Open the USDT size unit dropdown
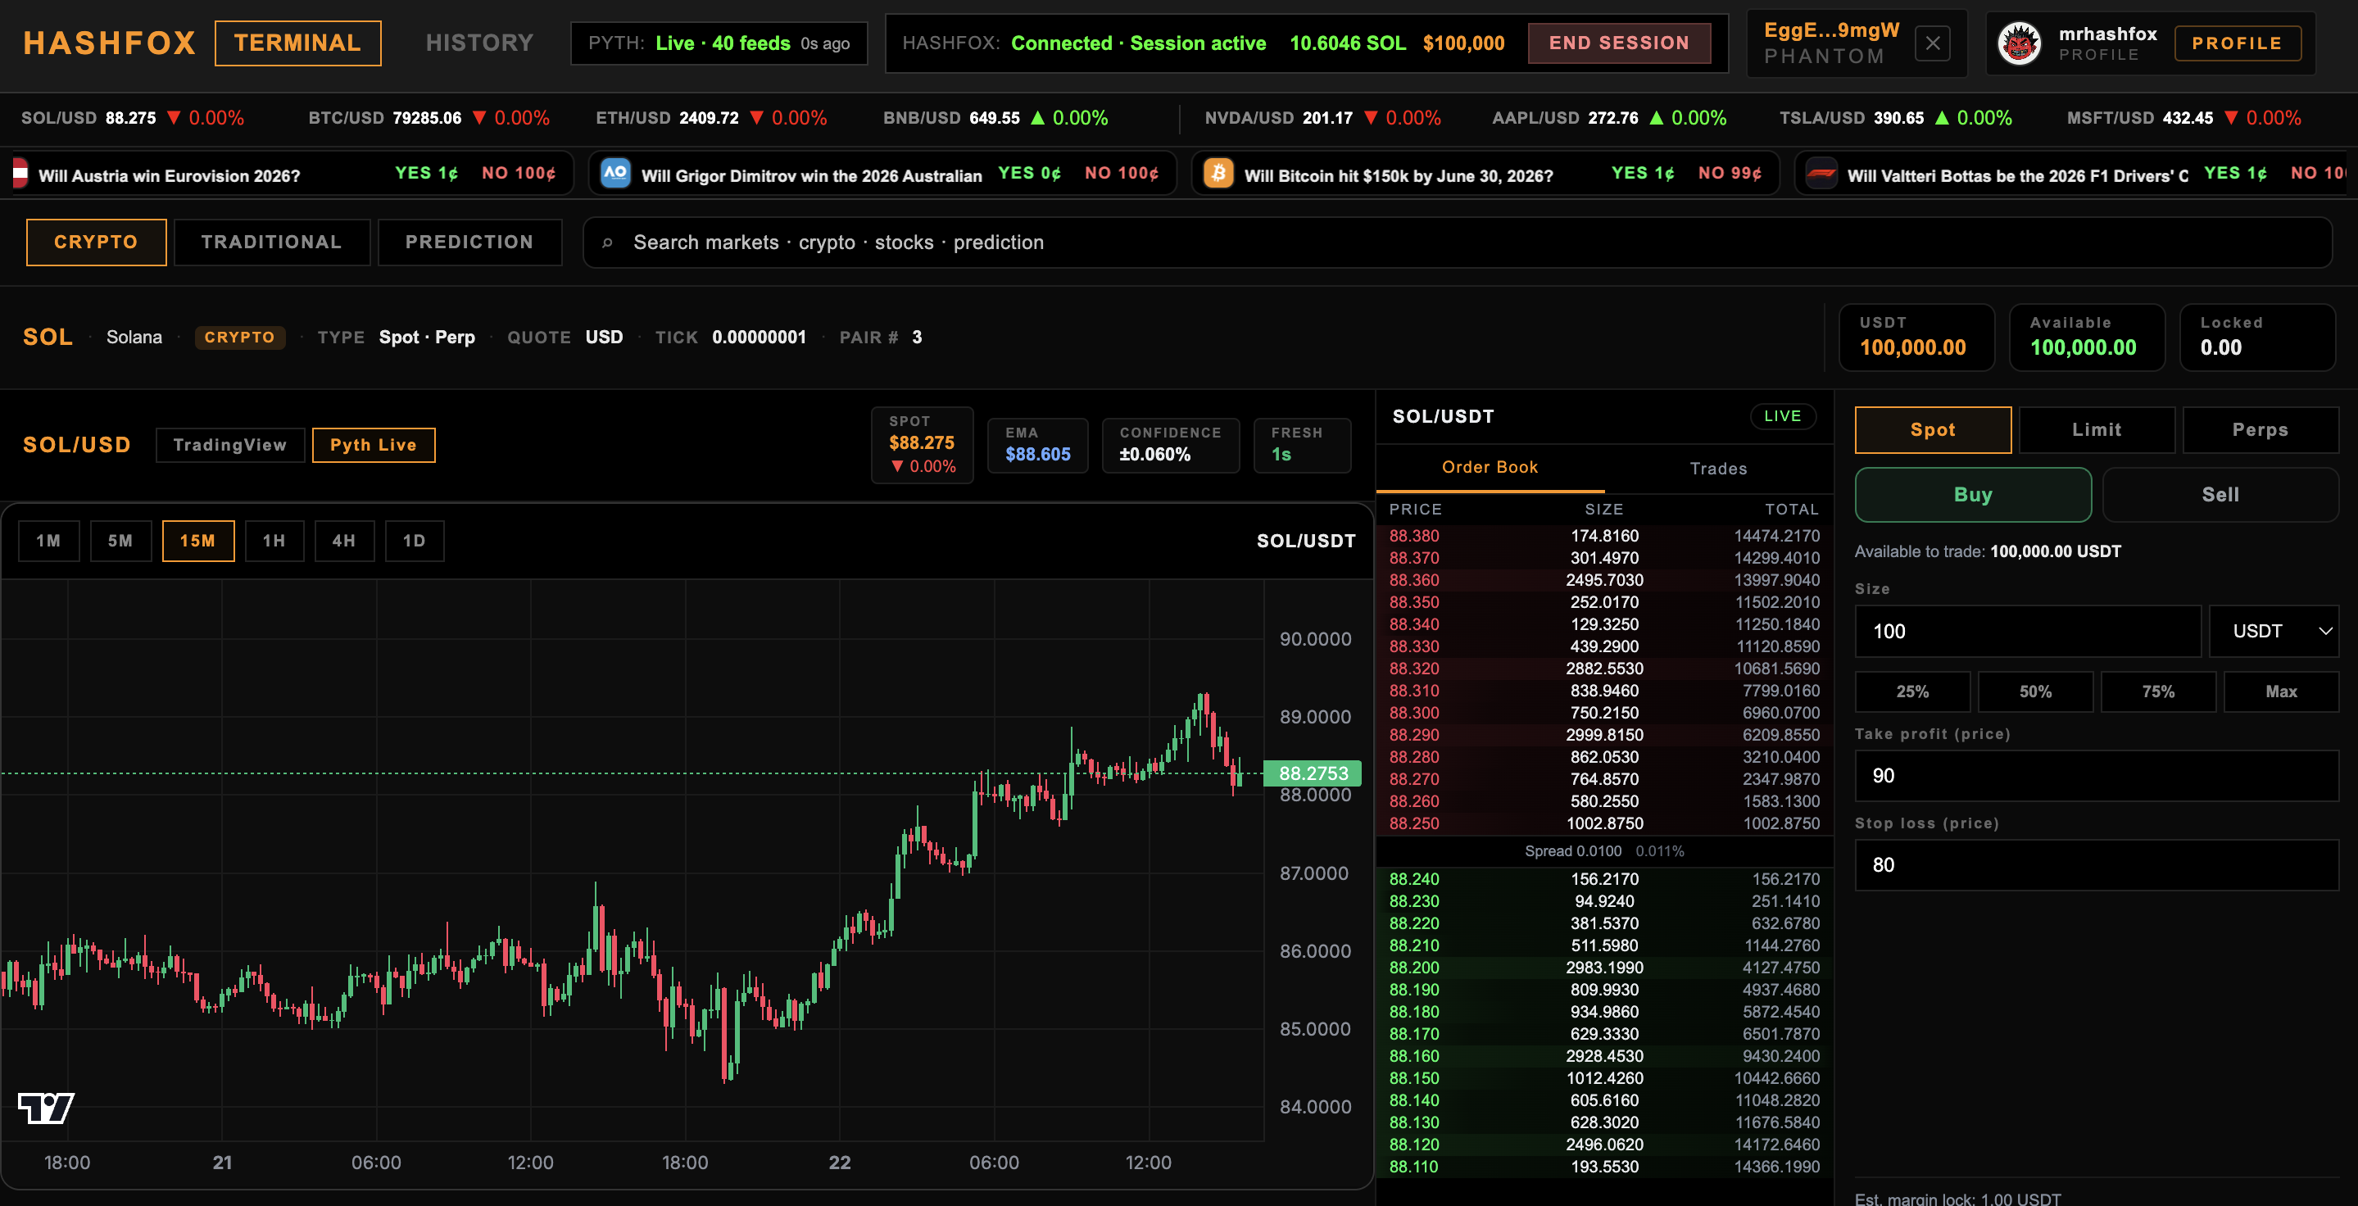Screen dimensions: 2358x1206 tap(2273, 632)
